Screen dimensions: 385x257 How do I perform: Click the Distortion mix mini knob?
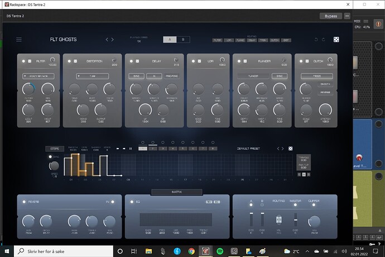[x=114, y=60]
